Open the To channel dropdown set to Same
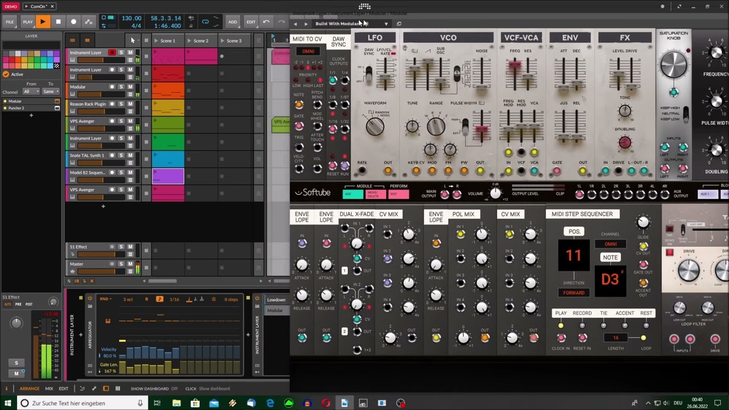The height and width of the screenshot is (410, 729). point(50,91)
